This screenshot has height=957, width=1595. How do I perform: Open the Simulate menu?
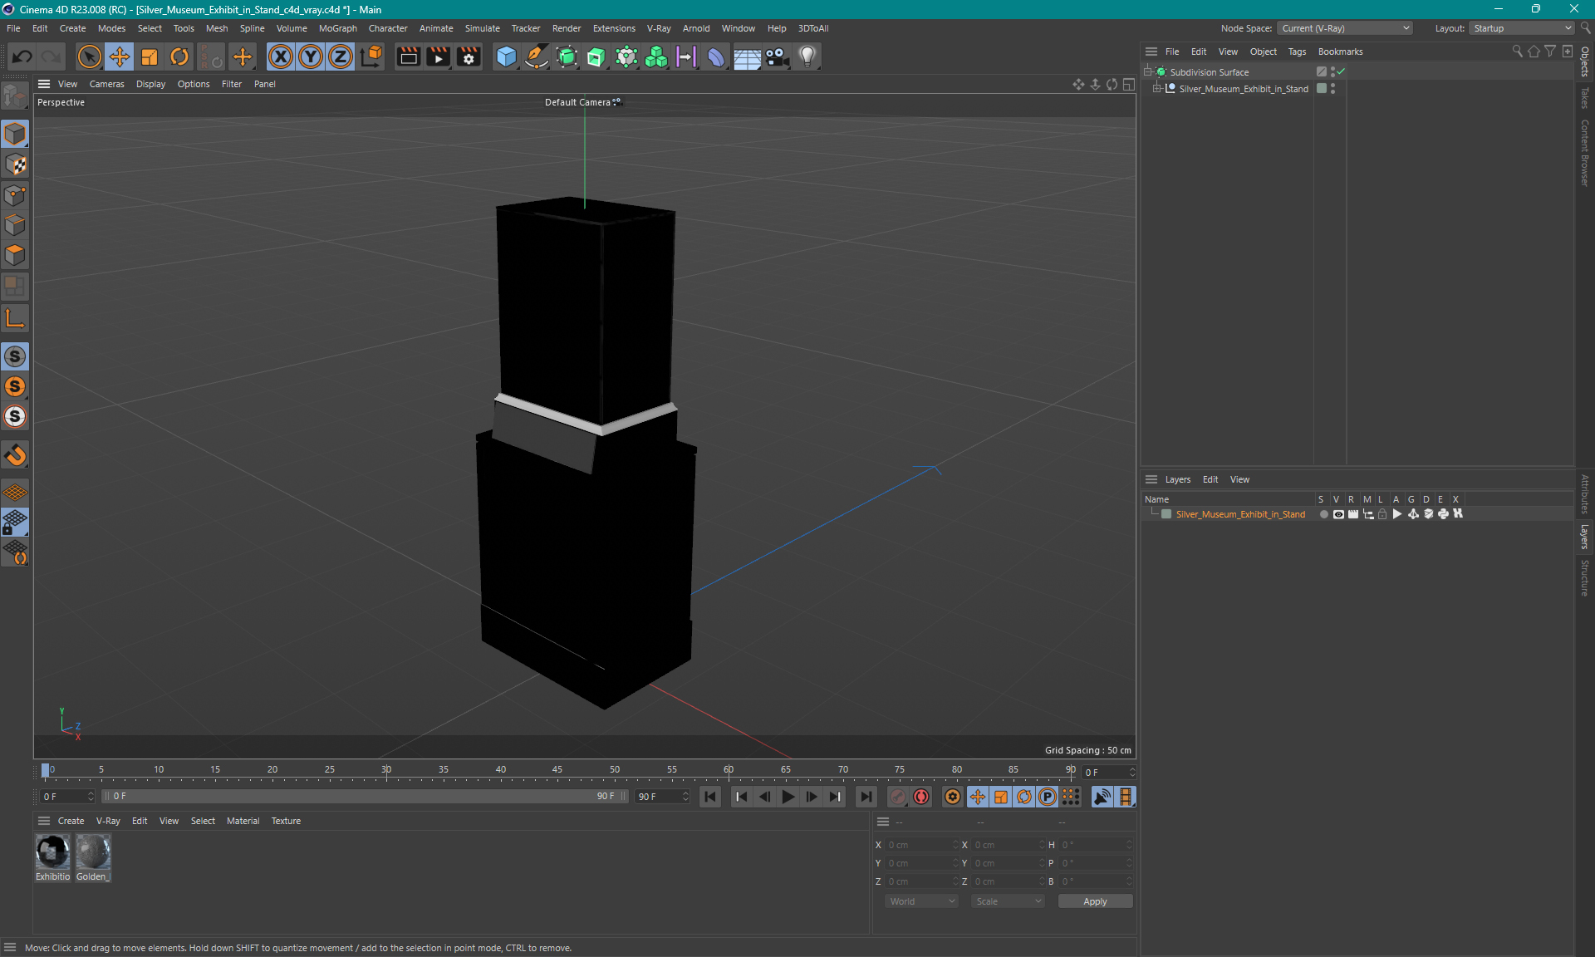(x=482, y=28)
